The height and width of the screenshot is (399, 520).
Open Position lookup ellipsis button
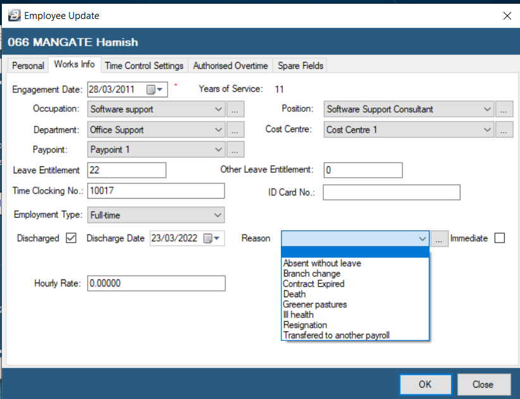504,109
